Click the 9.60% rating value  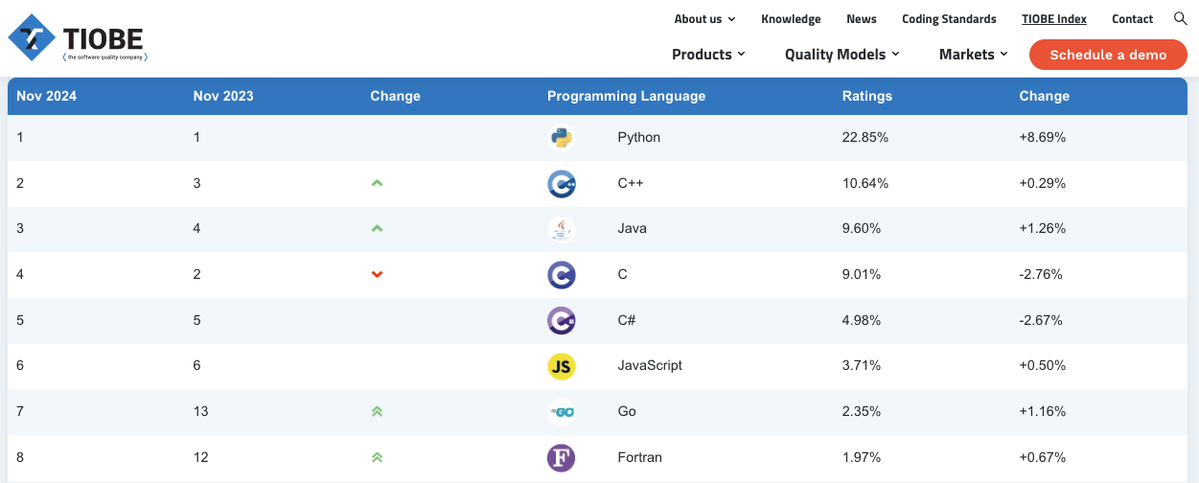(x=862, y=228)
